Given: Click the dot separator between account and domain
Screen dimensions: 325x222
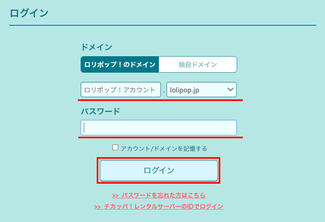Looking at the screenshot, I should [164, 91].
